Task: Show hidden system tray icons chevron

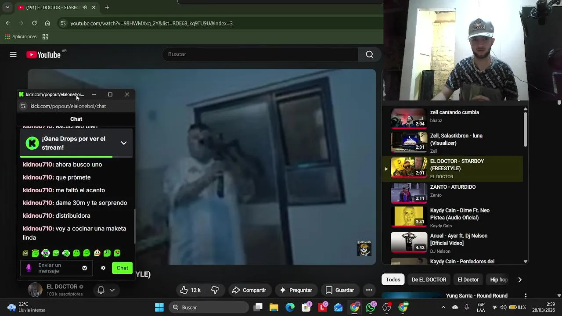Action: tap(443, 307)
